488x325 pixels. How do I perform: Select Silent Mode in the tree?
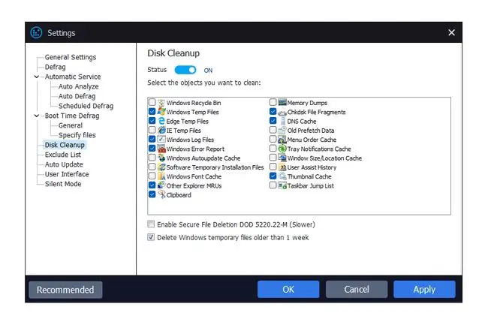click(63, 184)
